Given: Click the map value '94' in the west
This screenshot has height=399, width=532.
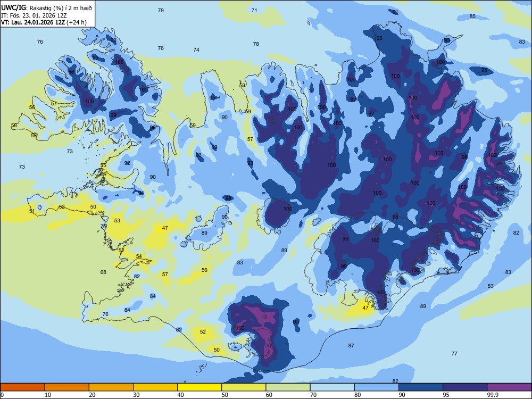Looking at the screenshot, I should (x=141, y=193).
